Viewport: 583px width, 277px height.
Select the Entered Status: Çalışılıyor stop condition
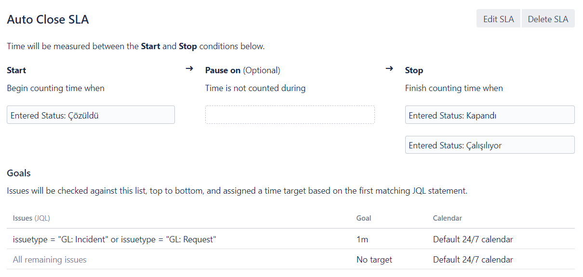(490, 145)
